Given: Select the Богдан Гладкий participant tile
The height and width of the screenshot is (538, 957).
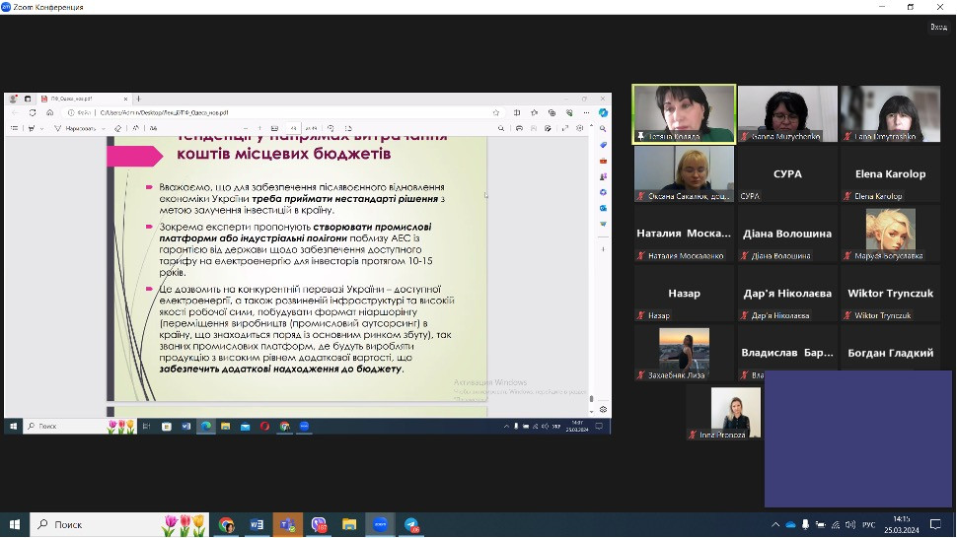Looking at the screenshot, I should pyautogui.click(x=891, y=353).
